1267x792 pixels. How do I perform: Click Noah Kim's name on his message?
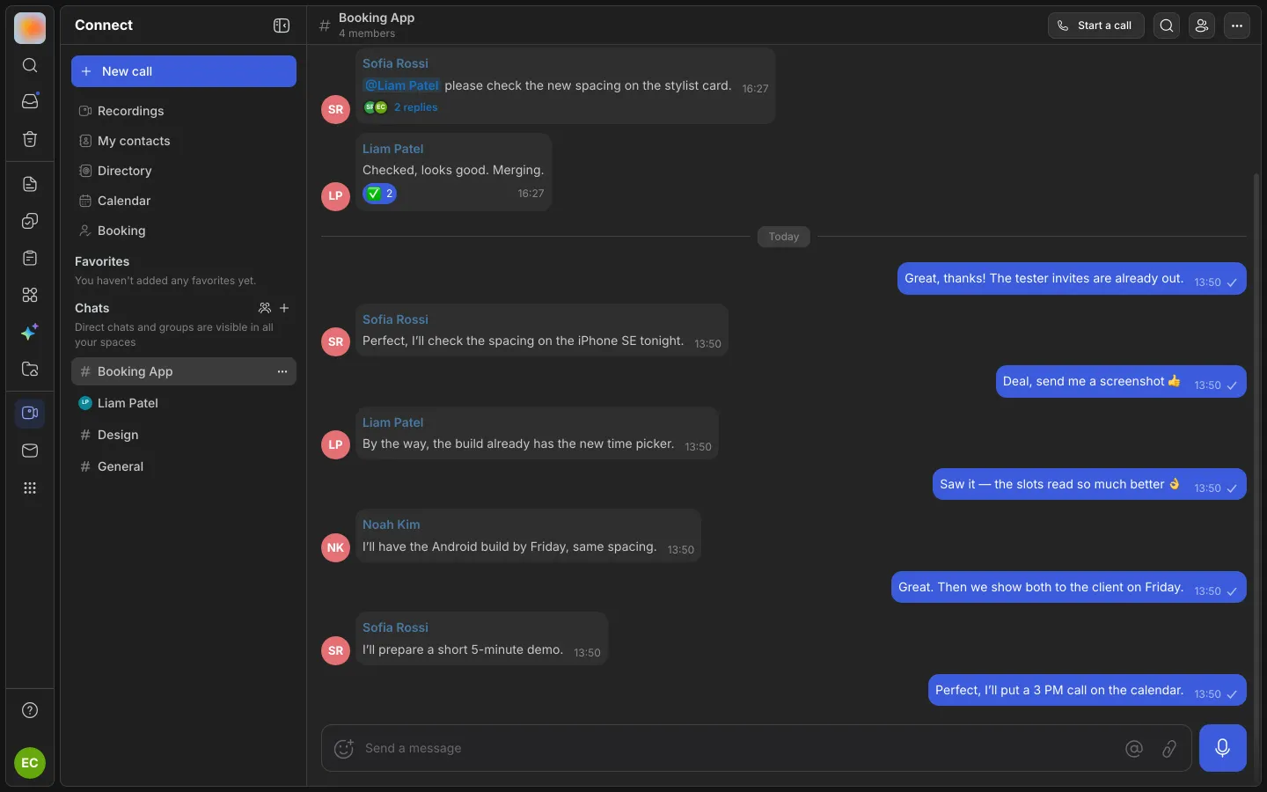391,524
